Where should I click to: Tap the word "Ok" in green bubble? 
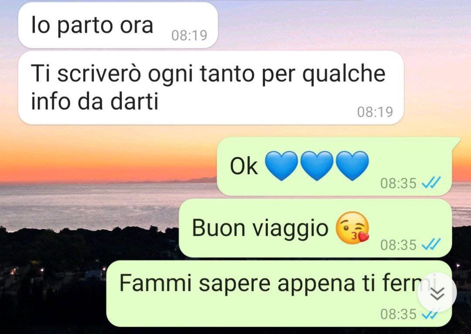[x=244, y=166]
